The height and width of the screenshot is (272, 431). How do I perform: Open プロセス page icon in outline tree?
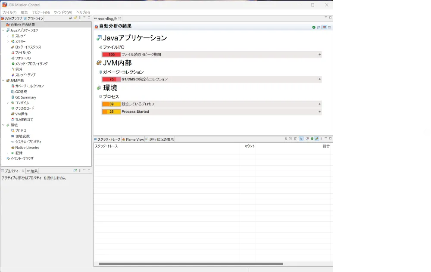pos(12,131)
